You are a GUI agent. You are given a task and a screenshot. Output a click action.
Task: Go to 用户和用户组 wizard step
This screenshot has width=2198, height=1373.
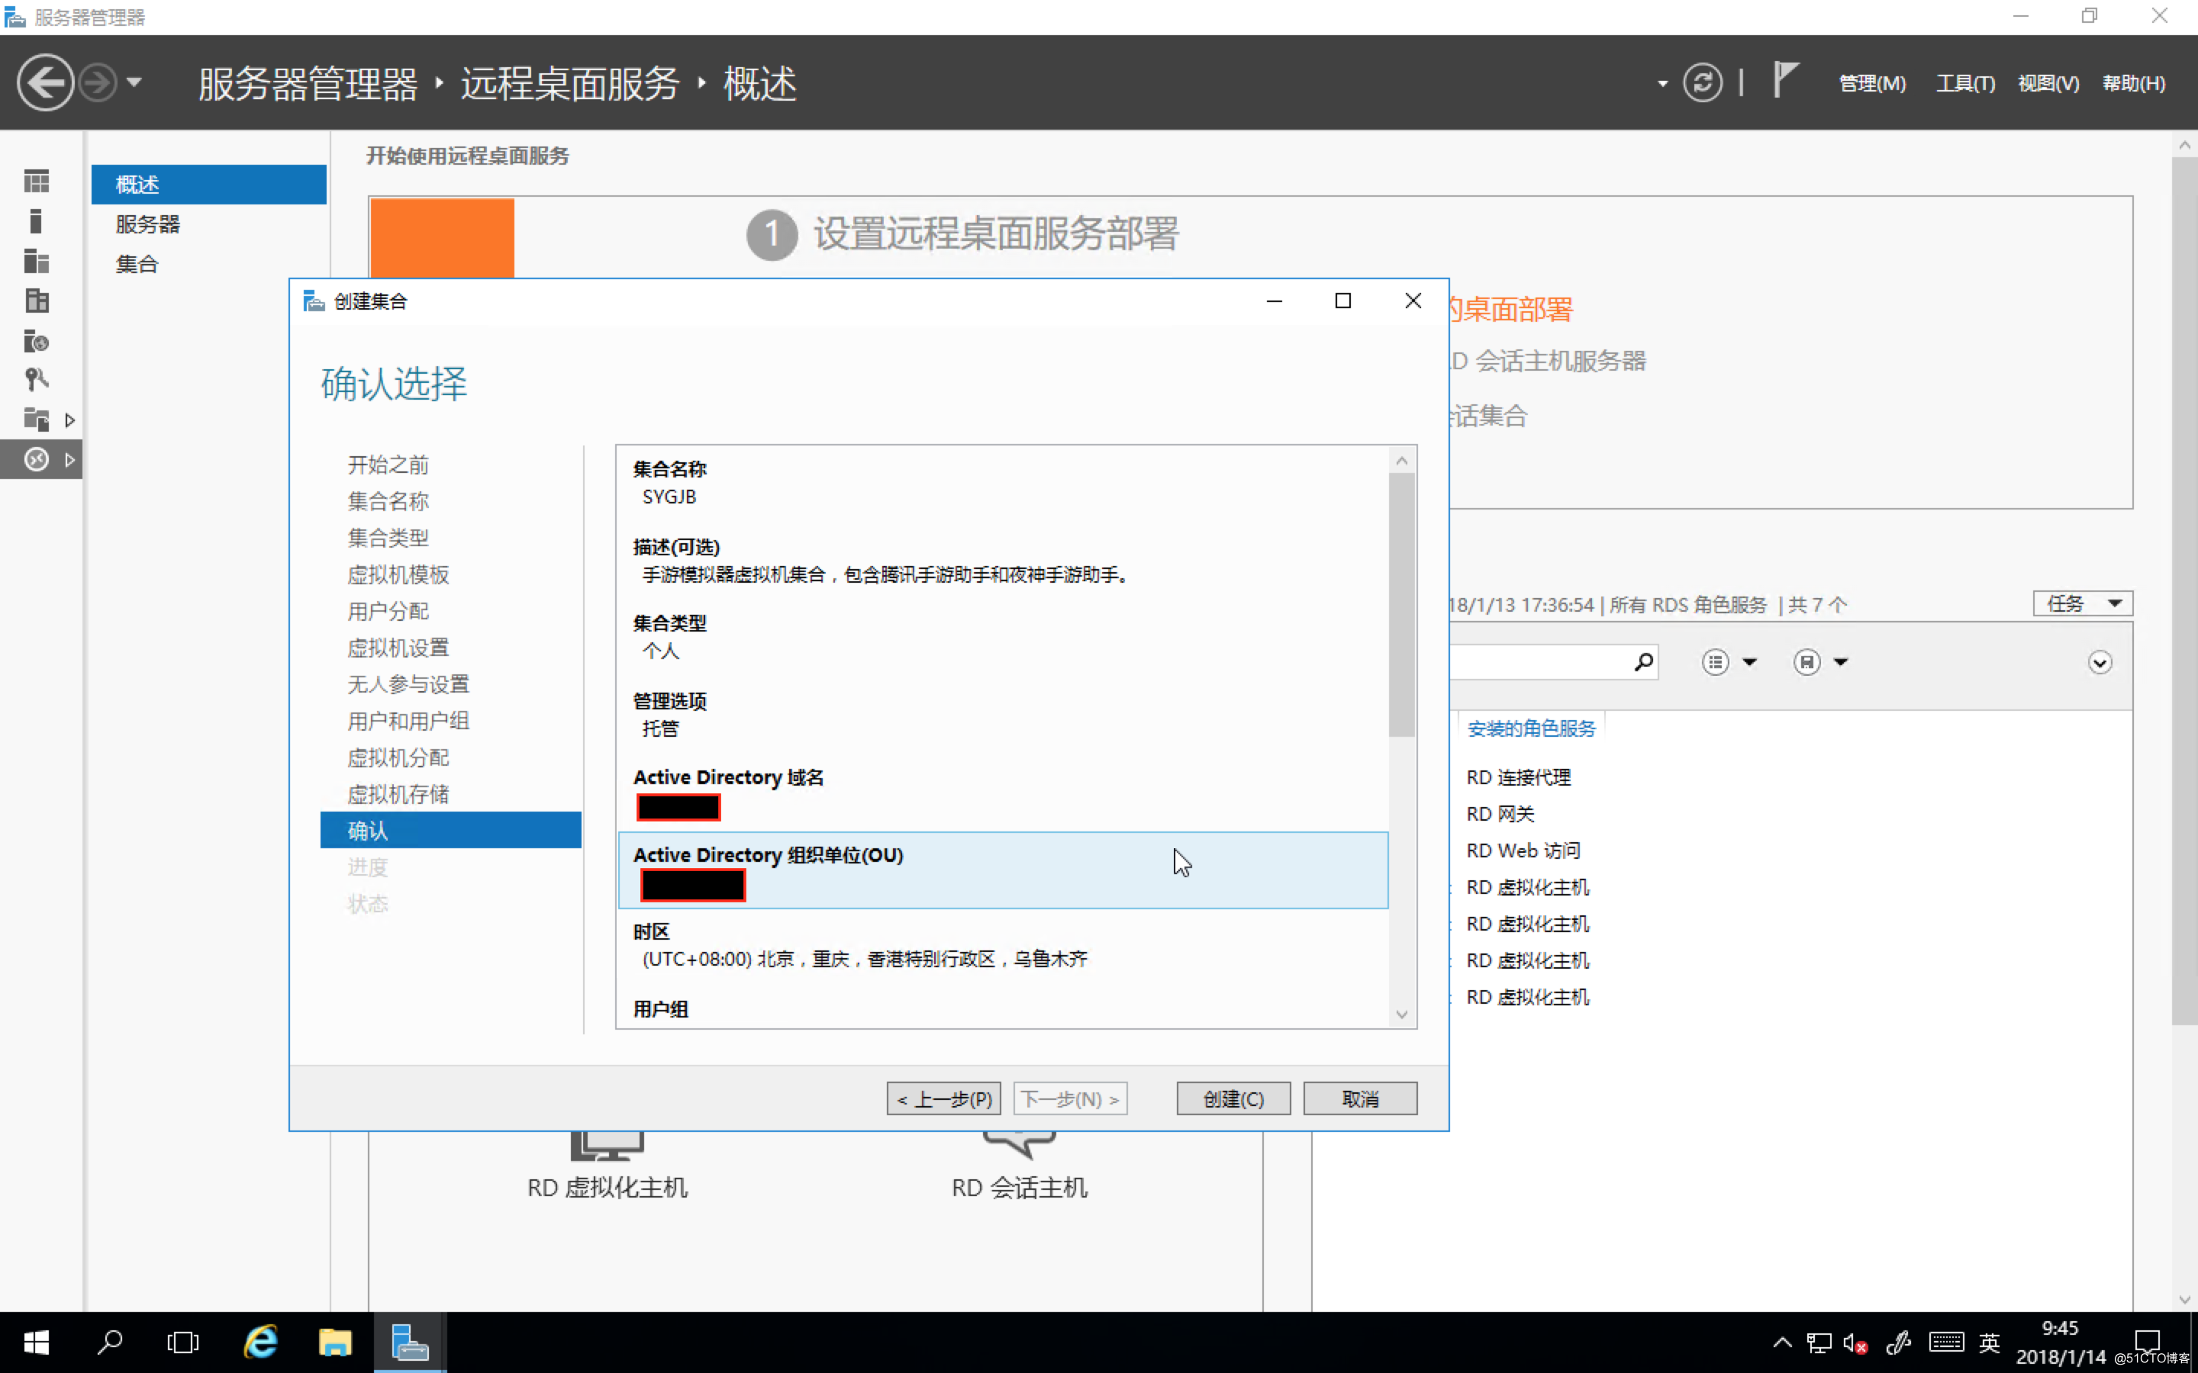tap(408, 721)
